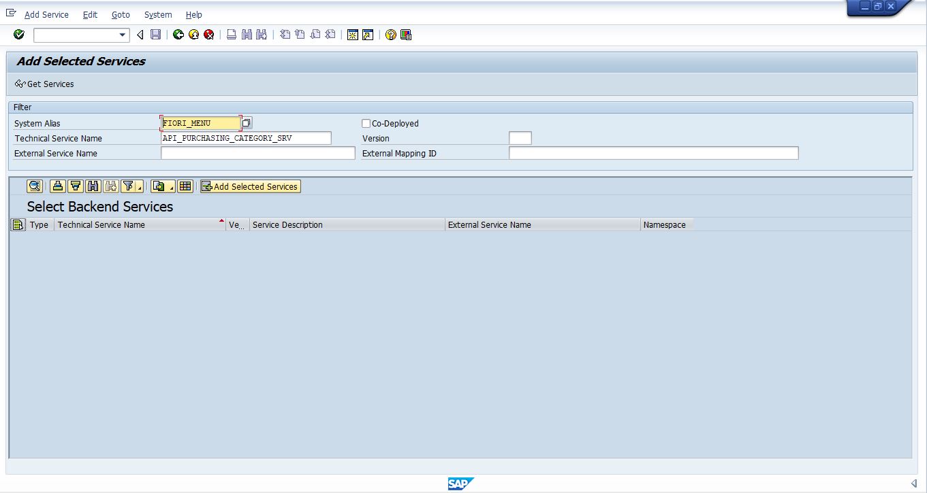Viewport: 927px width, 493px height.
Task: Open the Help menu
Action: pyautogui.click(x=194, y=14)
